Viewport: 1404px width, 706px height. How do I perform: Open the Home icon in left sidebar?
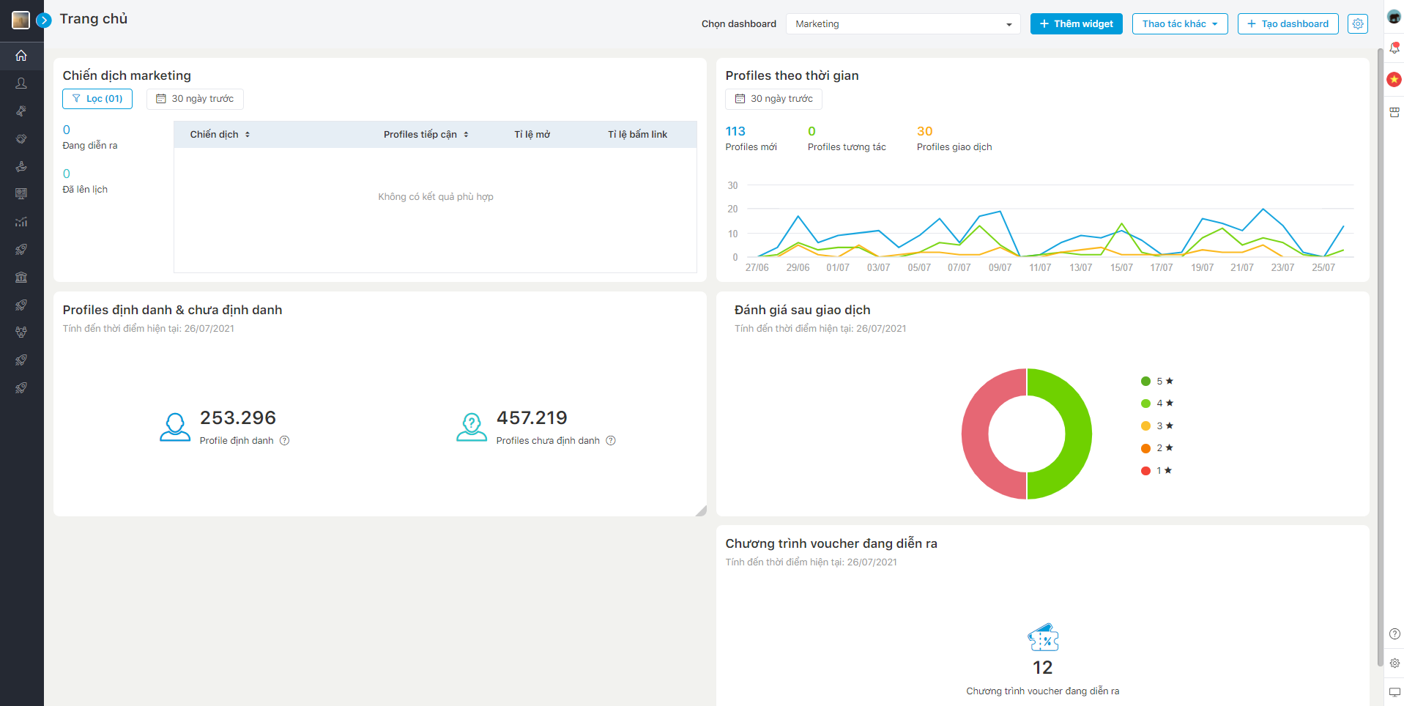21,56
